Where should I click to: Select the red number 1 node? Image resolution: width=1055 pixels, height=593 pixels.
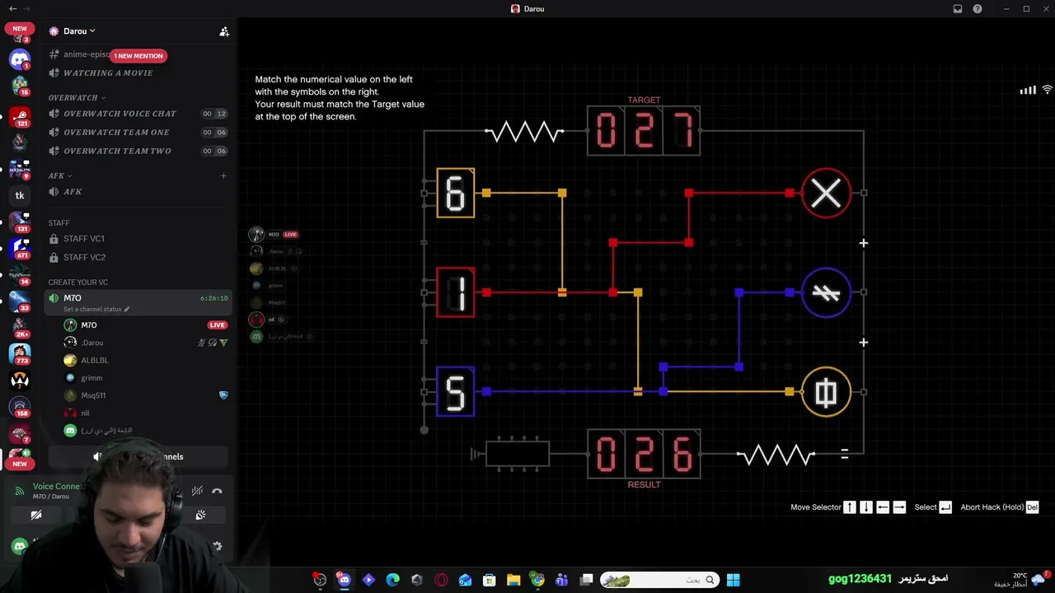[456, 292]
